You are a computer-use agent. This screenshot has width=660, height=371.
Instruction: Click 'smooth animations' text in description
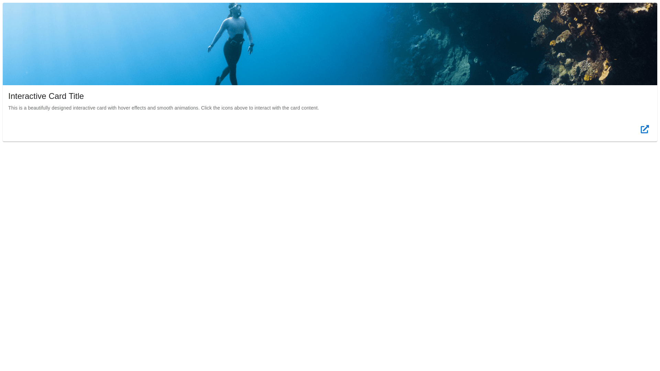click(178, 108)
